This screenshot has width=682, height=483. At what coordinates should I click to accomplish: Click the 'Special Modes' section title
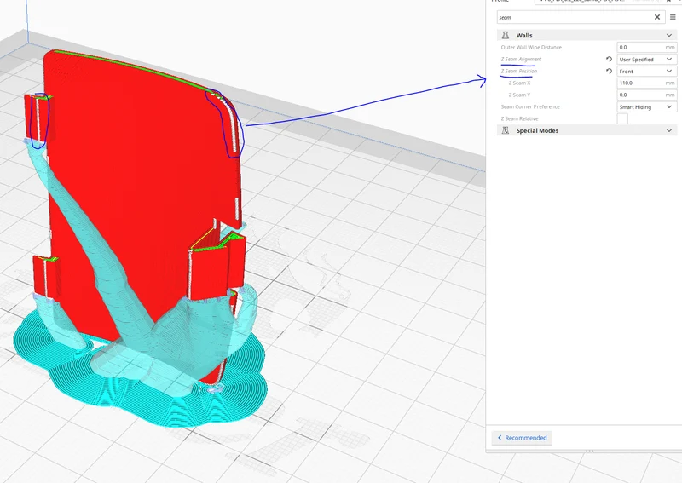pyautogui.click(x=537, y=130)
